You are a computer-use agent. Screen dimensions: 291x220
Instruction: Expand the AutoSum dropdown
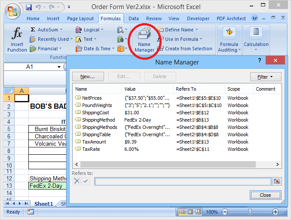[x=61, y=30]
